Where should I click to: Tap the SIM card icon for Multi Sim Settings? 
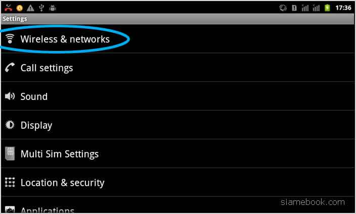[10, 154]
